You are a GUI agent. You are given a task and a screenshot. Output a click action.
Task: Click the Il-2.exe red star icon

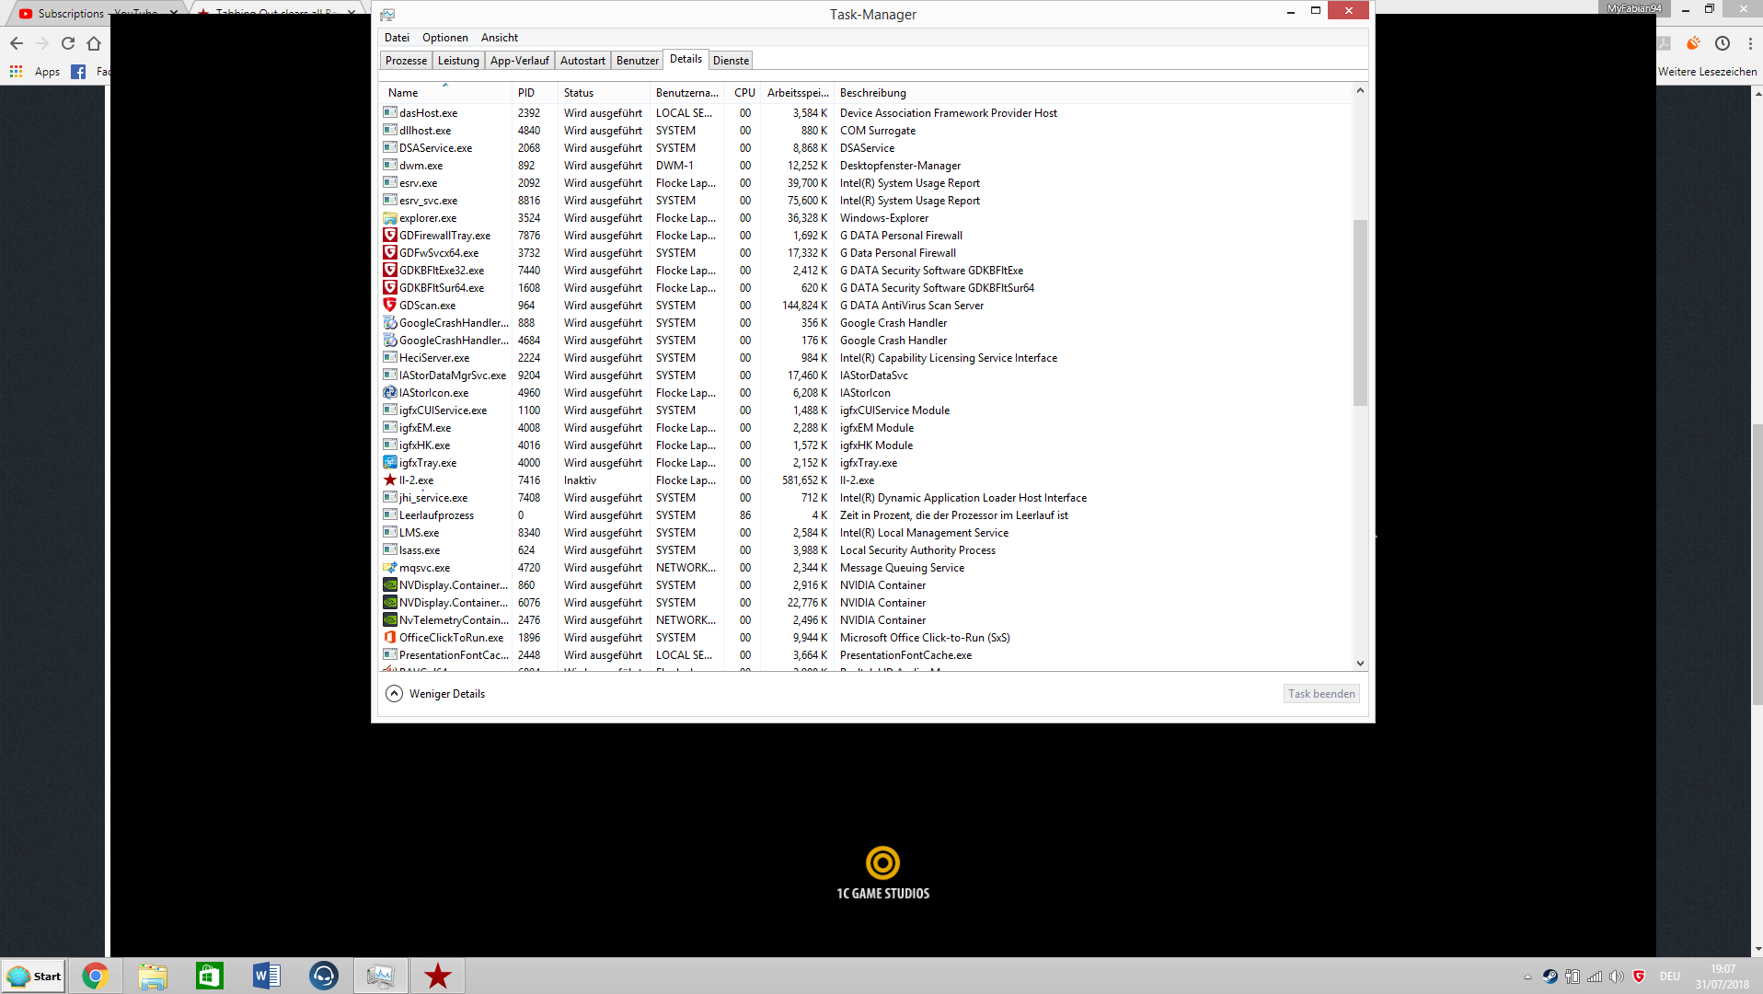pyautogui.click(x=390, y=480)
